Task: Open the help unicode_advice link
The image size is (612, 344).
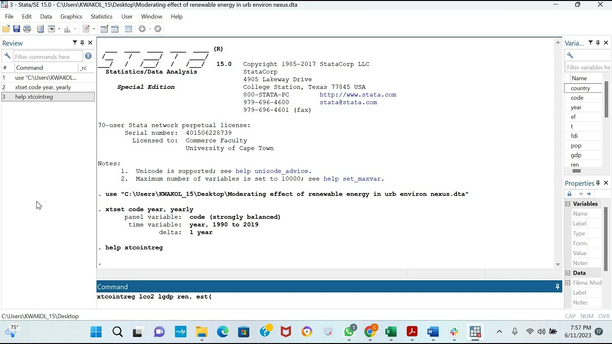Action: [x=272, y=171]
